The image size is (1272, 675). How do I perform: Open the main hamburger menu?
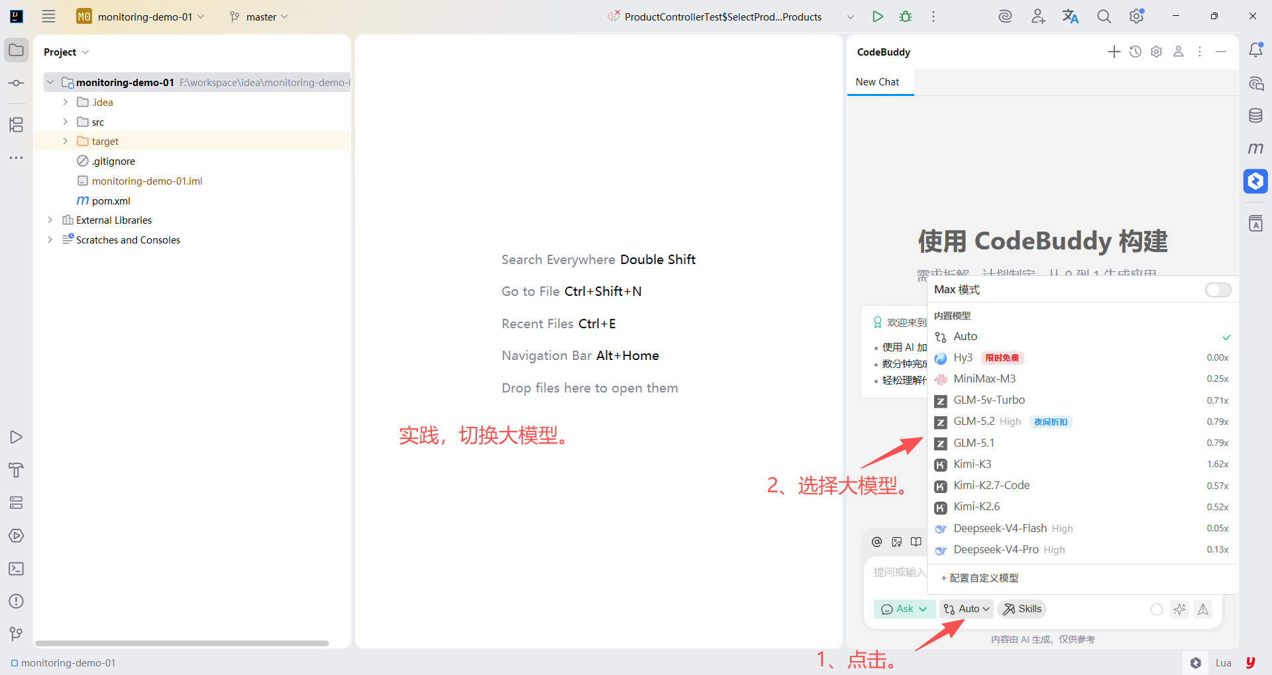pos(48,17)
